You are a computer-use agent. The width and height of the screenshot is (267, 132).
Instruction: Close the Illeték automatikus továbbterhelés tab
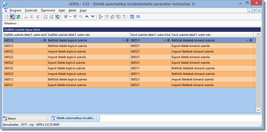pyautogui.click(x=97, y=119)
